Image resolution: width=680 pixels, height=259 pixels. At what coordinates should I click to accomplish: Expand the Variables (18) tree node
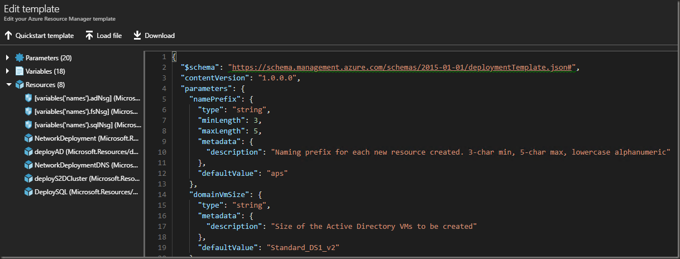[x=8, y=71]
